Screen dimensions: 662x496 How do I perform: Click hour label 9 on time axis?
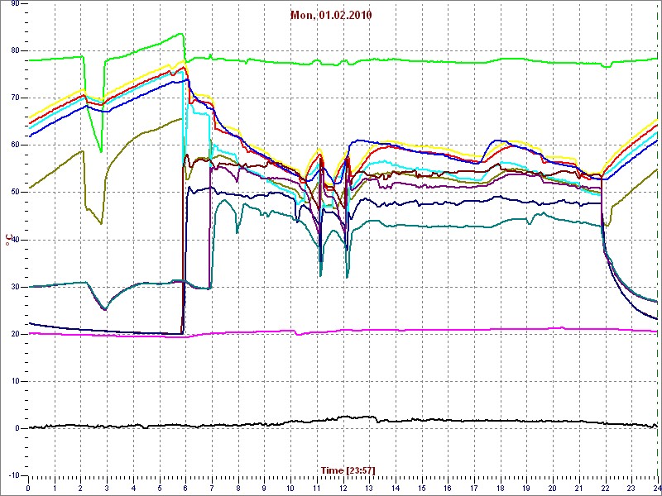pyautogui.click(x=264, y=488)
